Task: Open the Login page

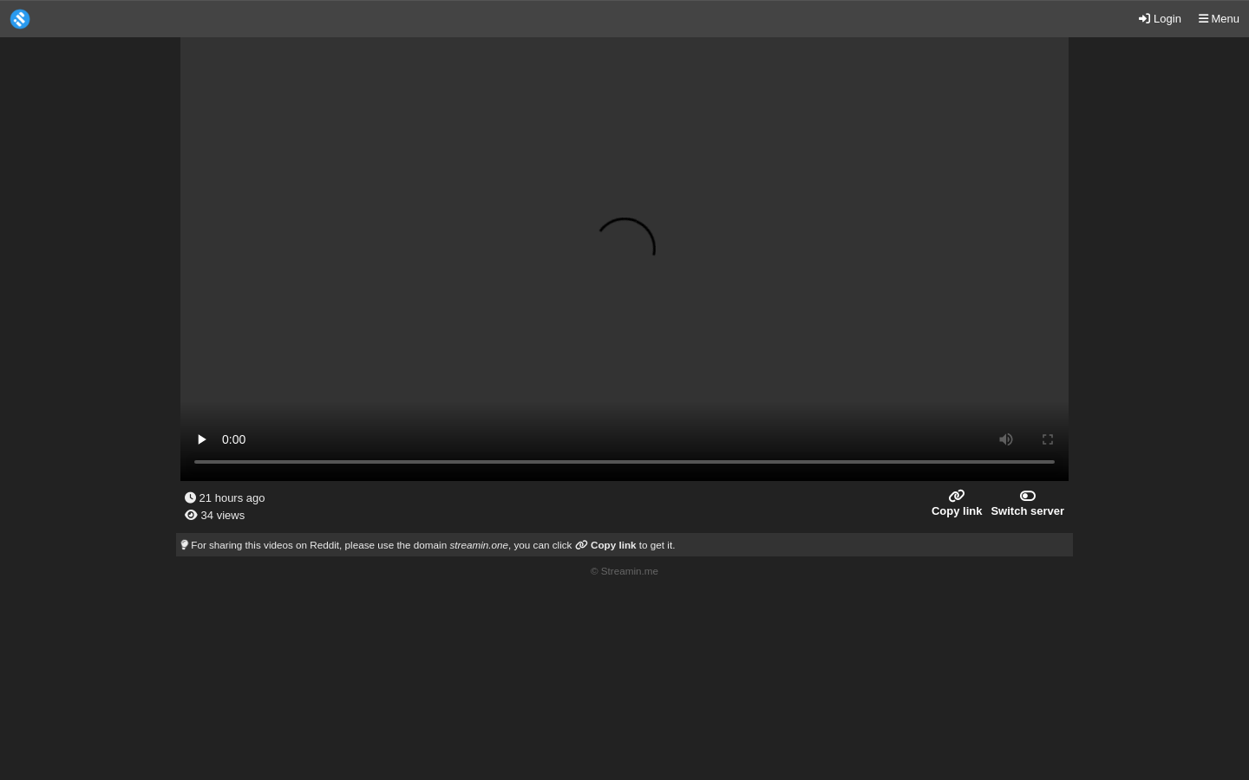Action: [x=1160, y=19]
